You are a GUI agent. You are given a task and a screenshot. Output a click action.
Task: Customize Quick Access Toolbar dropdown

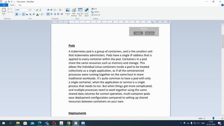pyautogui.click(x=14, y=2)
